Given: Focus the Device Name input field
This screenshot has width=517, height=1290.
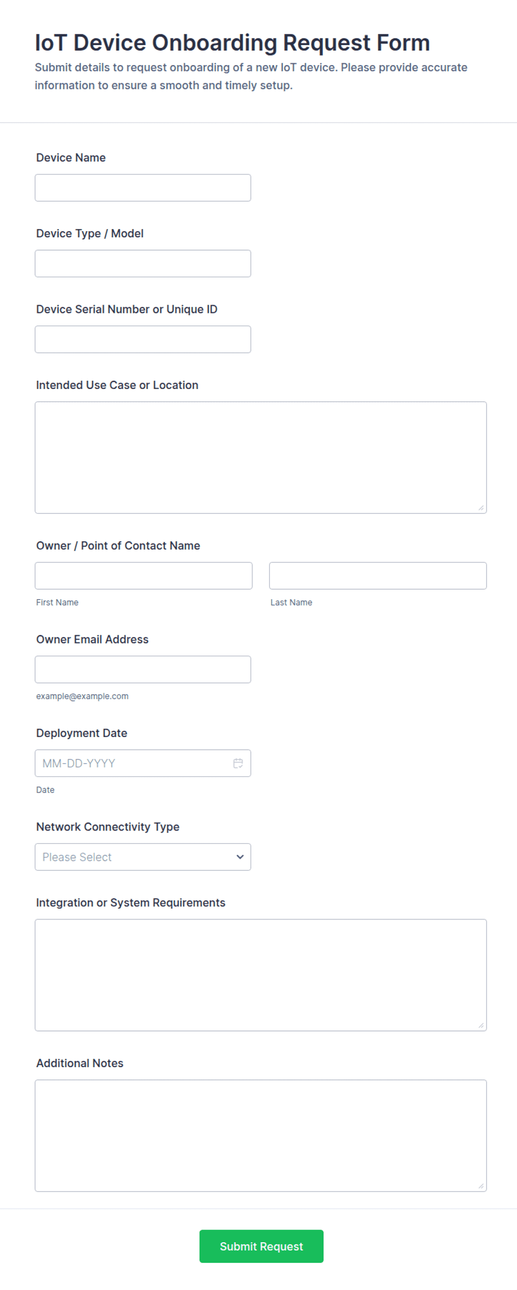Looking at the screenshot, I should click(x=143, y=188).
